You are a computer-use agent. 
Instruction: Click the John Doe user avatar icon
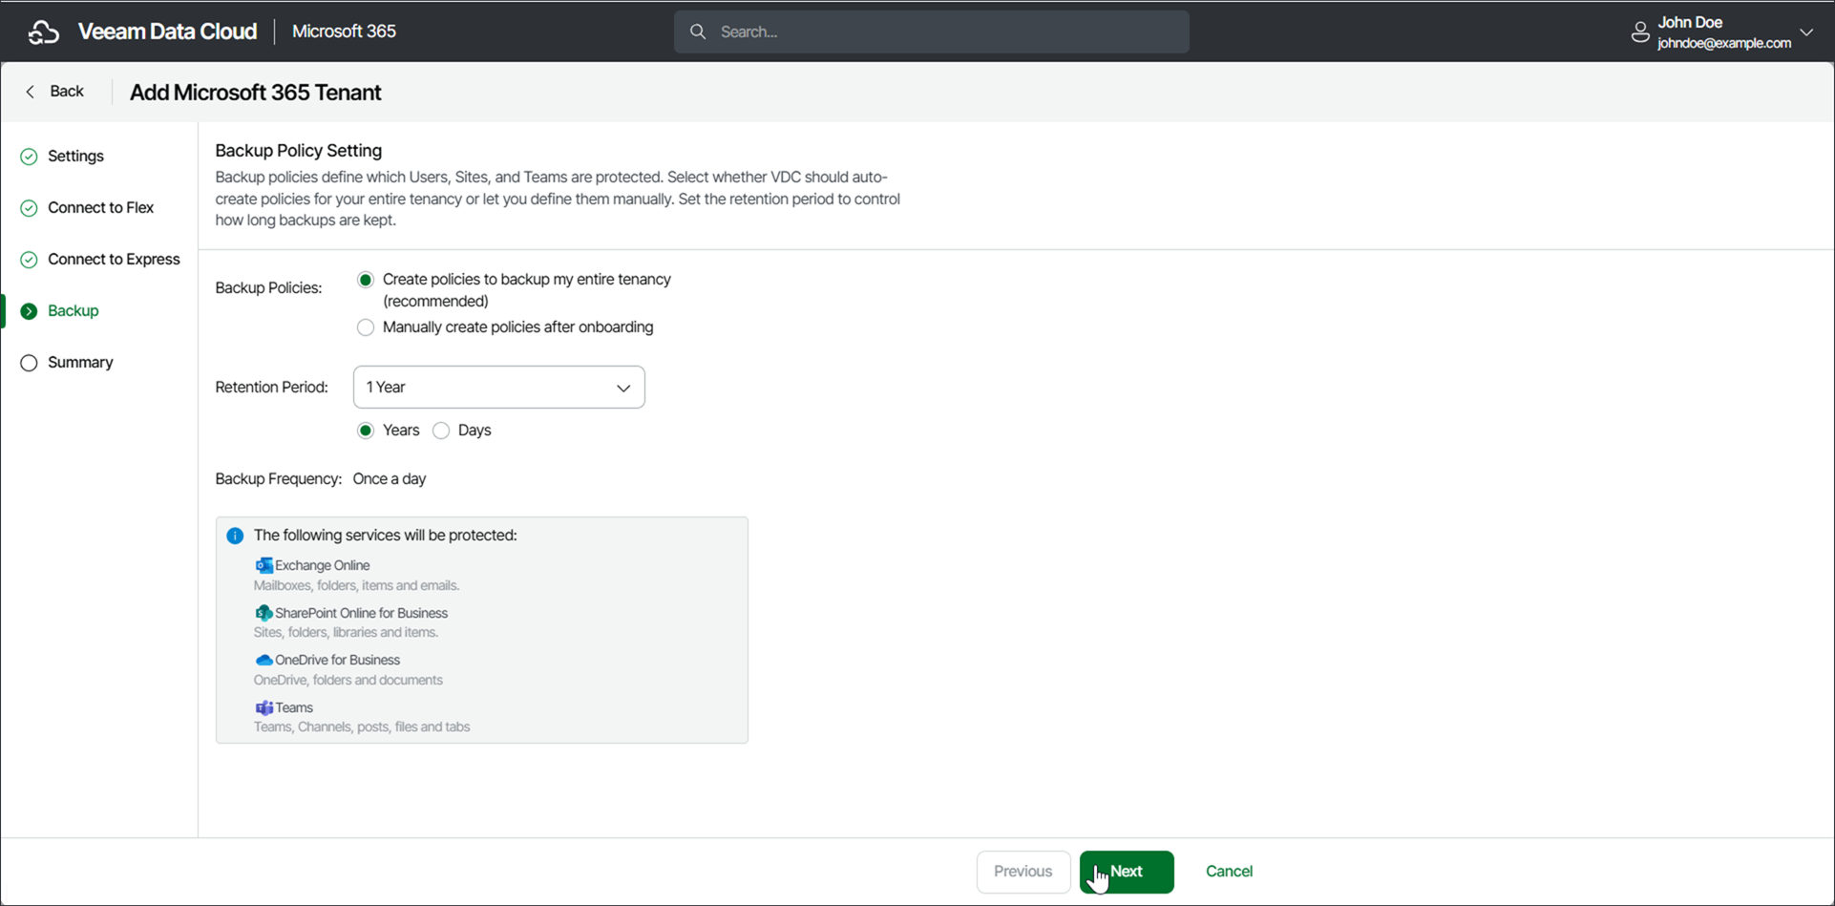point(1640,32)
